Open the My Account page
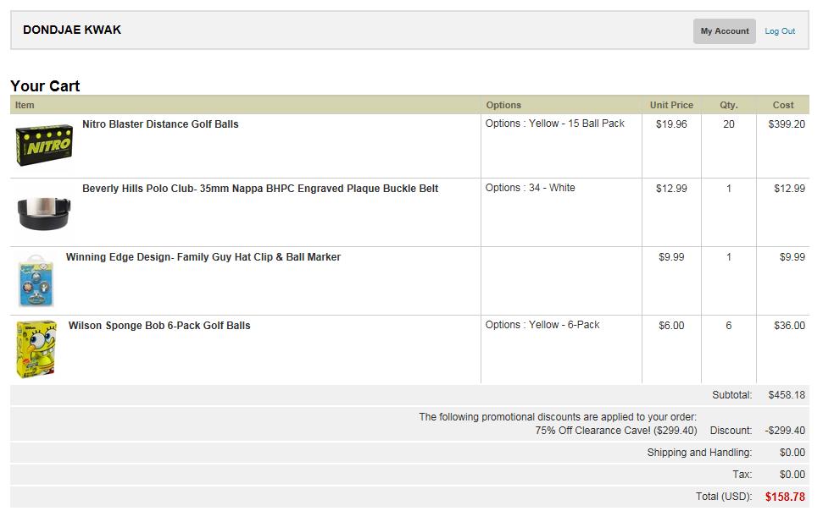 (724, 31)
